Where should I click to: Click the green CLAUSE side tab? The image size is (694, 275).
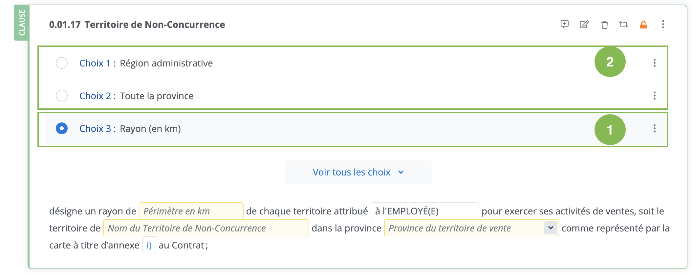click(x=22, y=23)
